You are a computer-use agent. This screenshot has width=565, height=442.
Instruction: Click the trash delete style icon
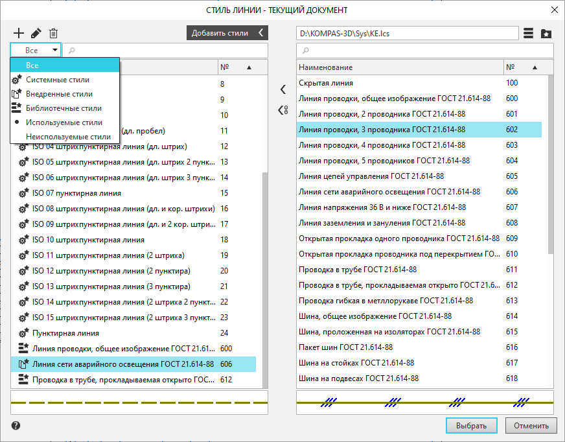[53, 33]
